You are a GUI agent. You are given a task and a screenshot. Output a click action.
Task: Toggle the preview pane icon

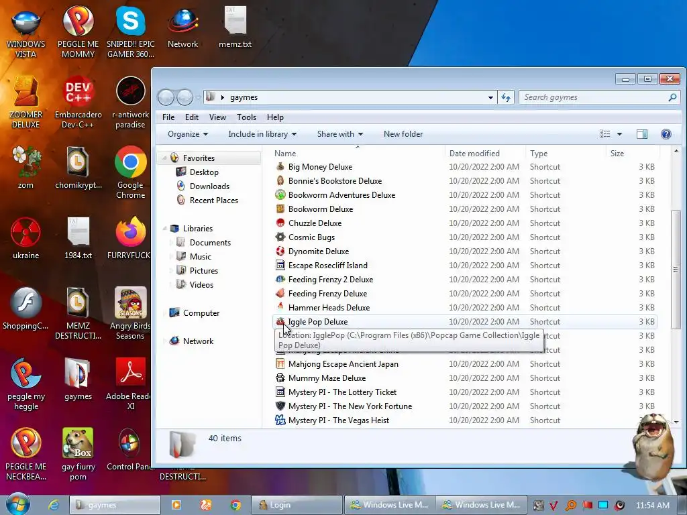click(x=642, y=134)
